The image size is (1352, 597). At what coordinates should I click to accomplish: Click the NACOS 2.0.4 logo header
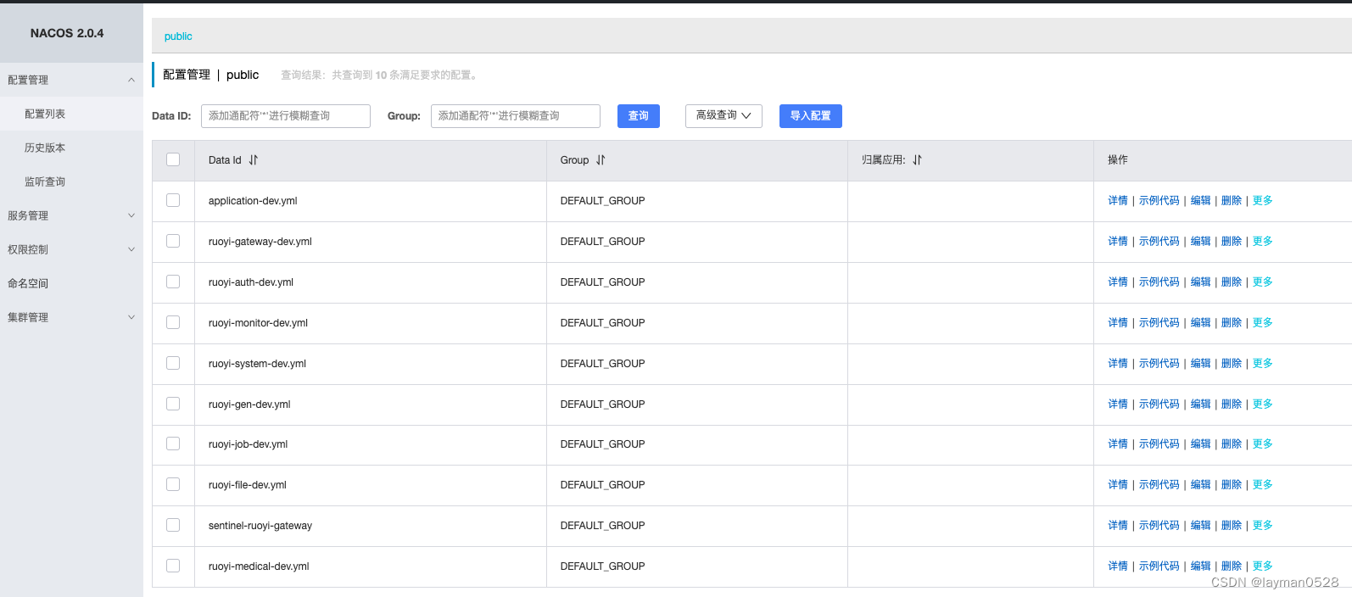click(67, 33)
